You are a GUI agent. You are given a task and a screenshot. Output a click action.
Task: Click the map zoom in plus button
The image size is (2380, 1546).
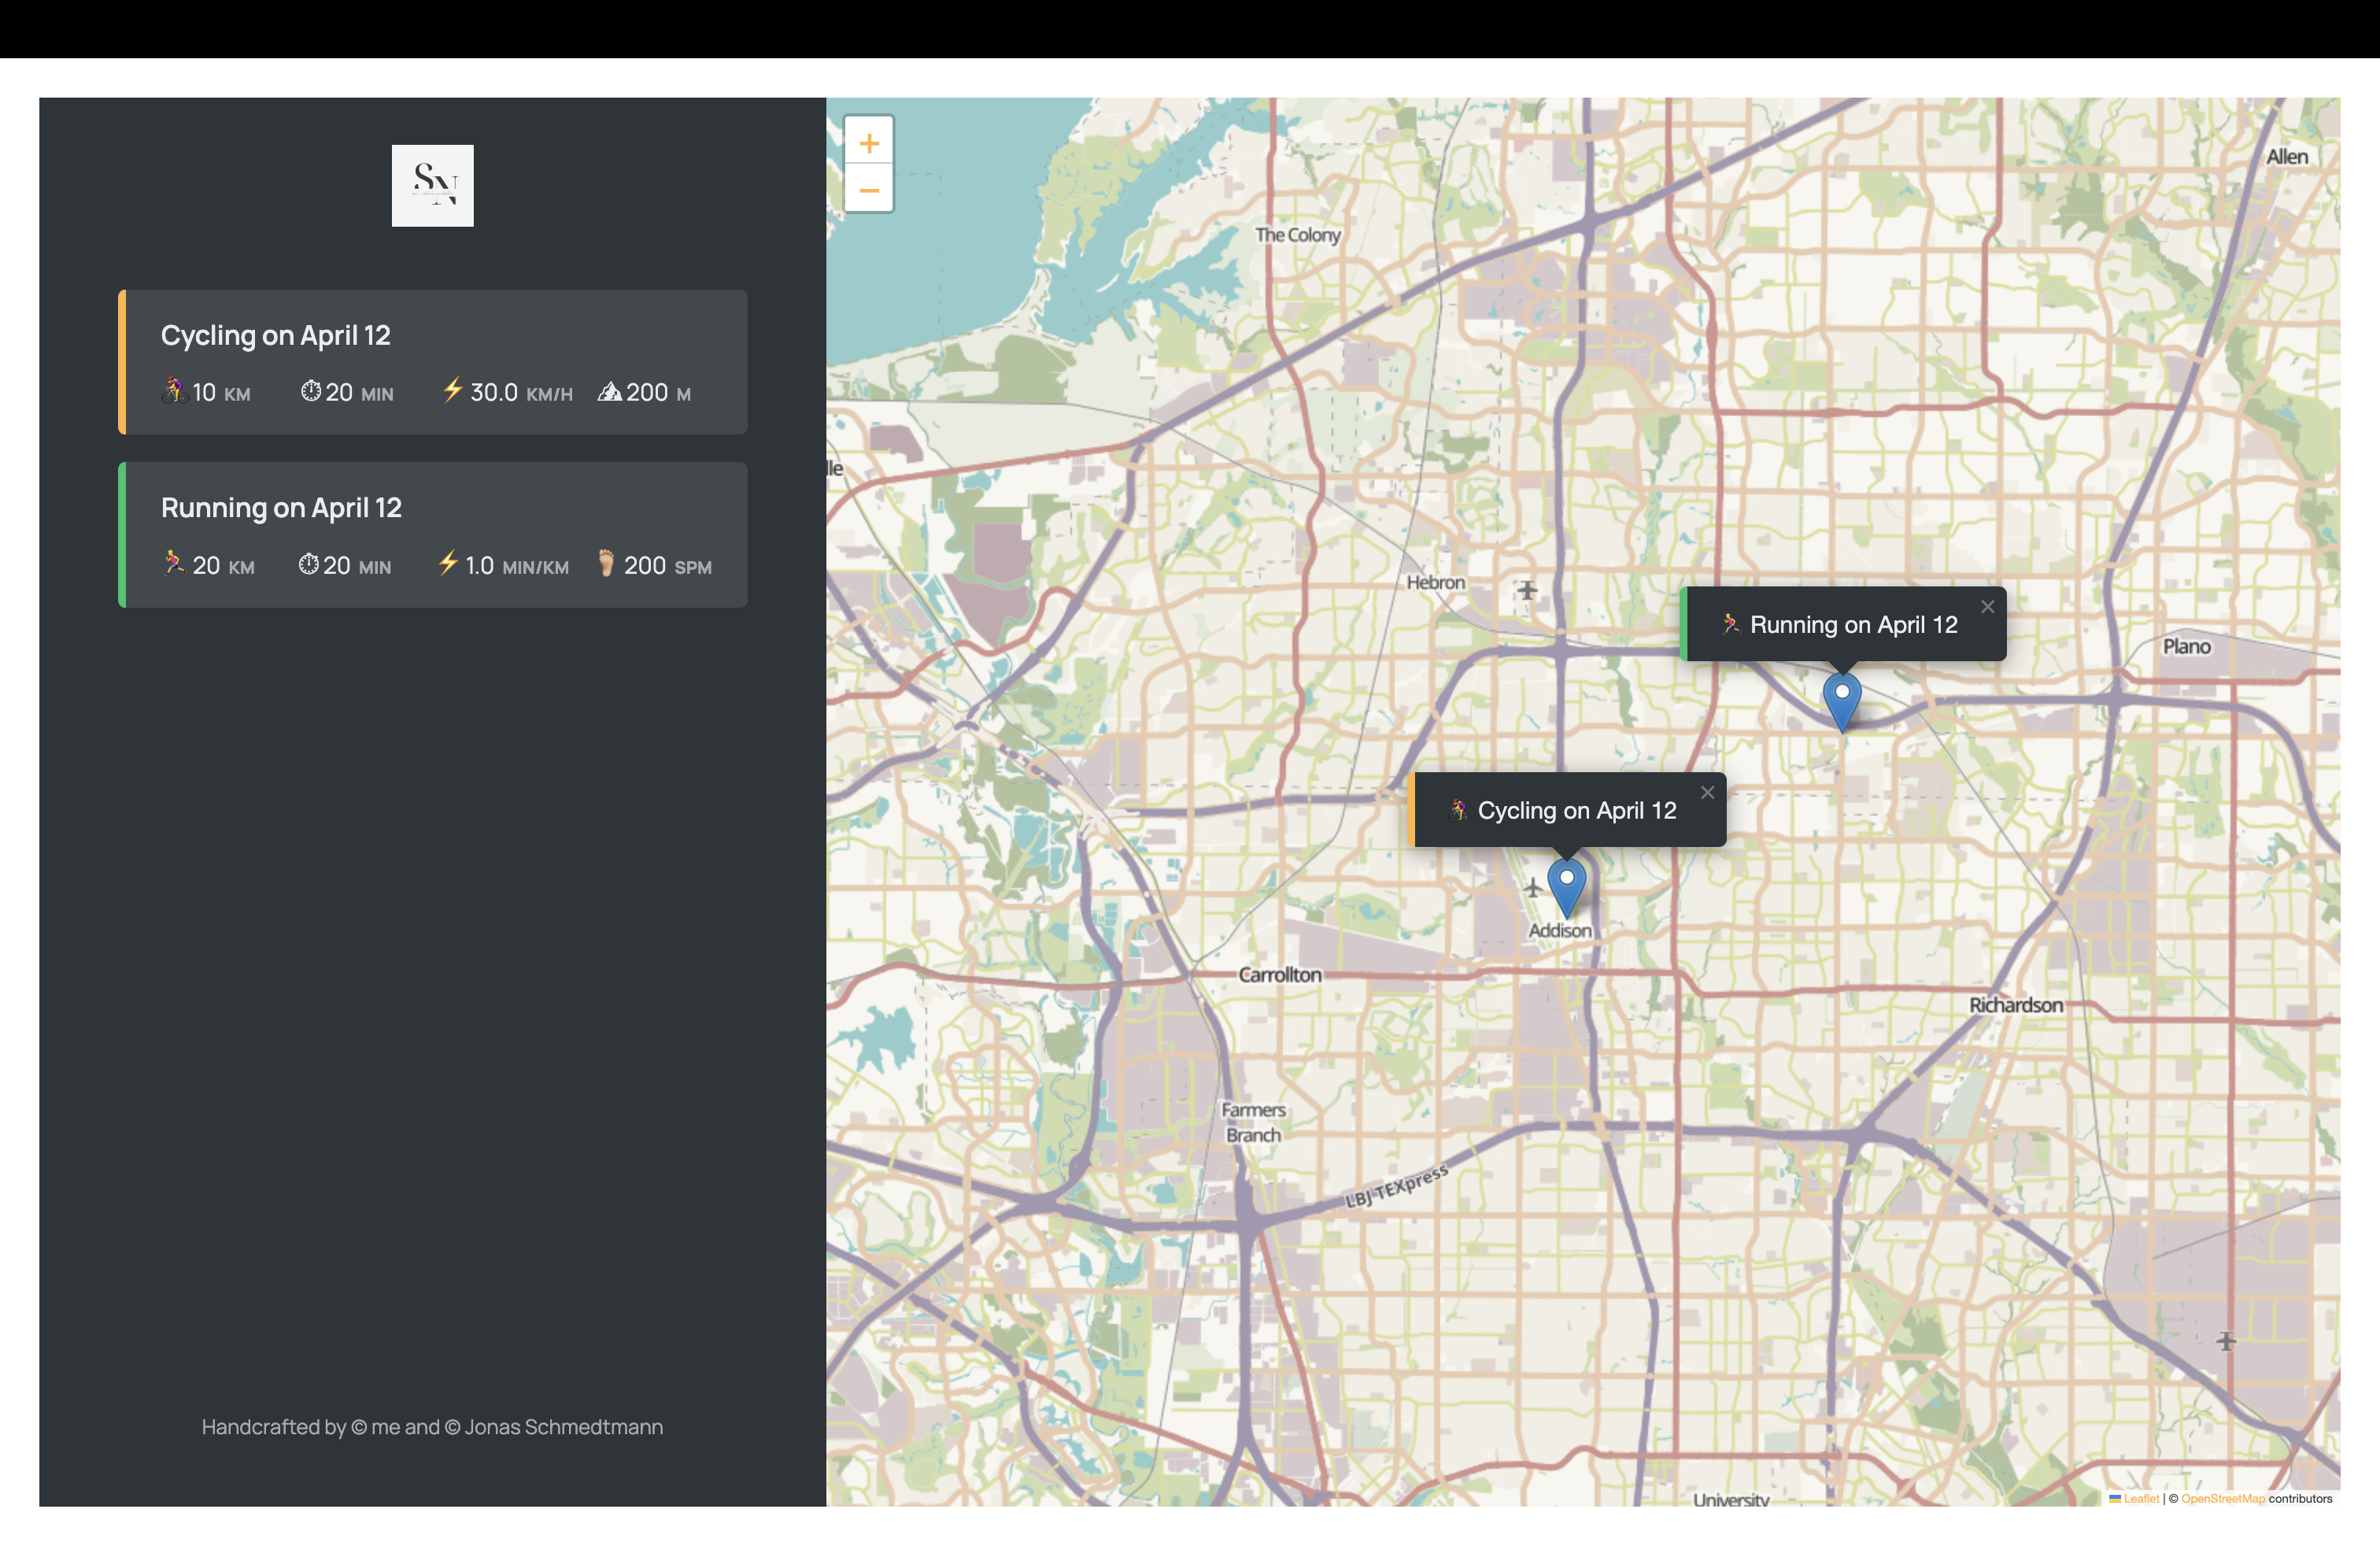point(869,143)
